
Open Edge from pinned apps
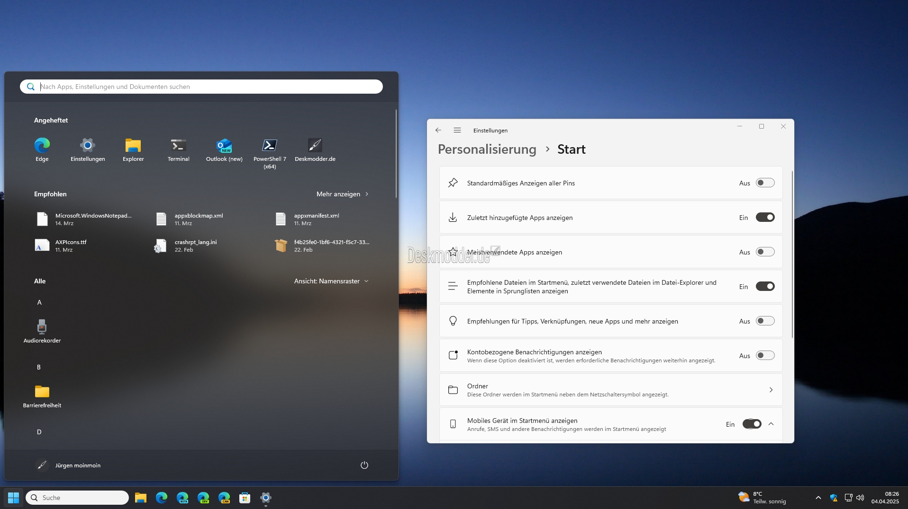tap(42, 150)
